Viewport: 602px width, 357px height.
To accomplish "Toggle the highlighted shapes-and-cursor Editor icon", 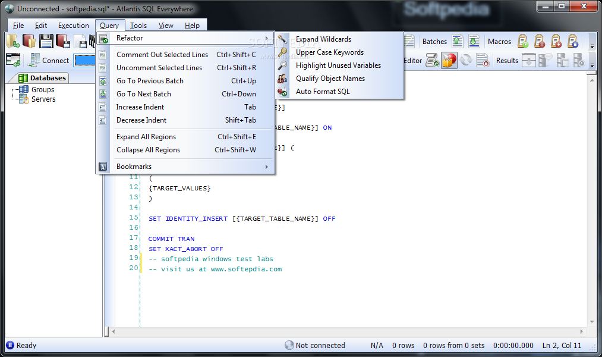I will tap(449, 60).
